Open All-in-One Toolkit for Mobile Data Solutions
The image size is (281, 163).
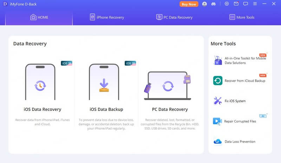(245, 61)
